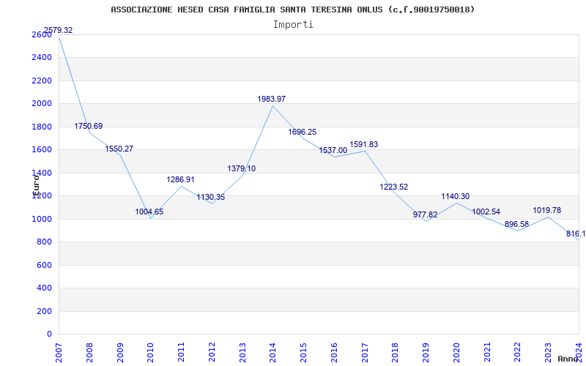The height and width of the screenshot is (366, 586).
Task: Select the 1286.91 data point label
Action: (x=181, y=179)
